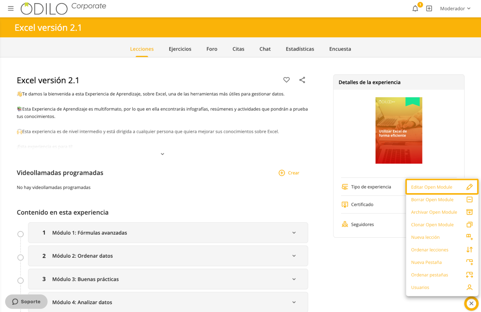Image resolution: width=481 pixels, height=312 pixels.
Task: Choose Ordenar lecciones from the menu
Action: pos(442,250)
